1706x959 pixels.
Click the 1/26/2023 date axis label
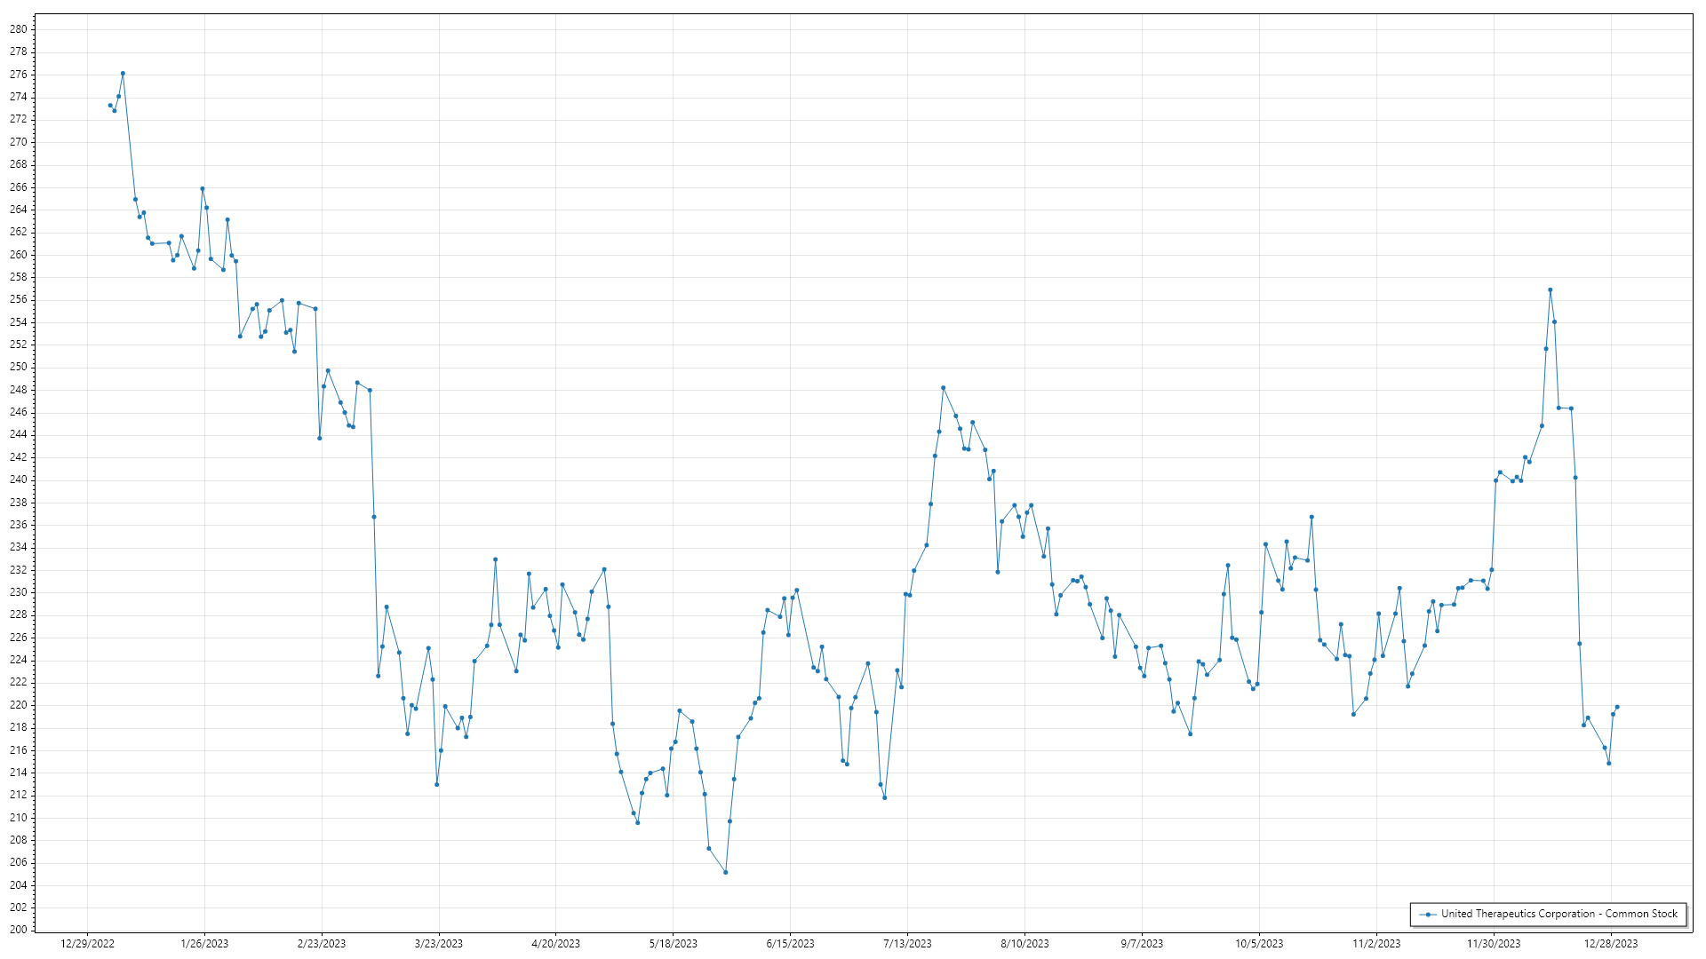click(x=204, y=944)
